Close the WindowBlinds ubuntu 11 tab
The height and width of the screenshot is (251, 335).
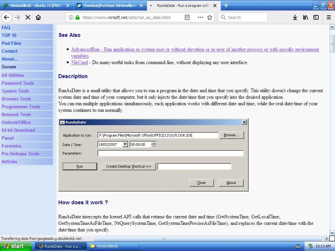pos(68,6)
